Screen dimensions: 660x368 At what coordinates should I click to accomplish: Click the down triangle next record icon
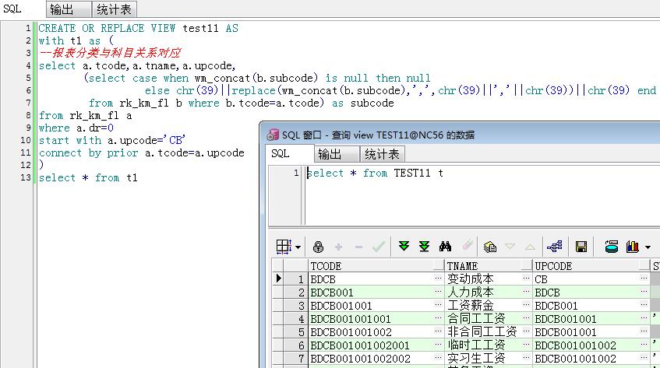click(510, 247)
